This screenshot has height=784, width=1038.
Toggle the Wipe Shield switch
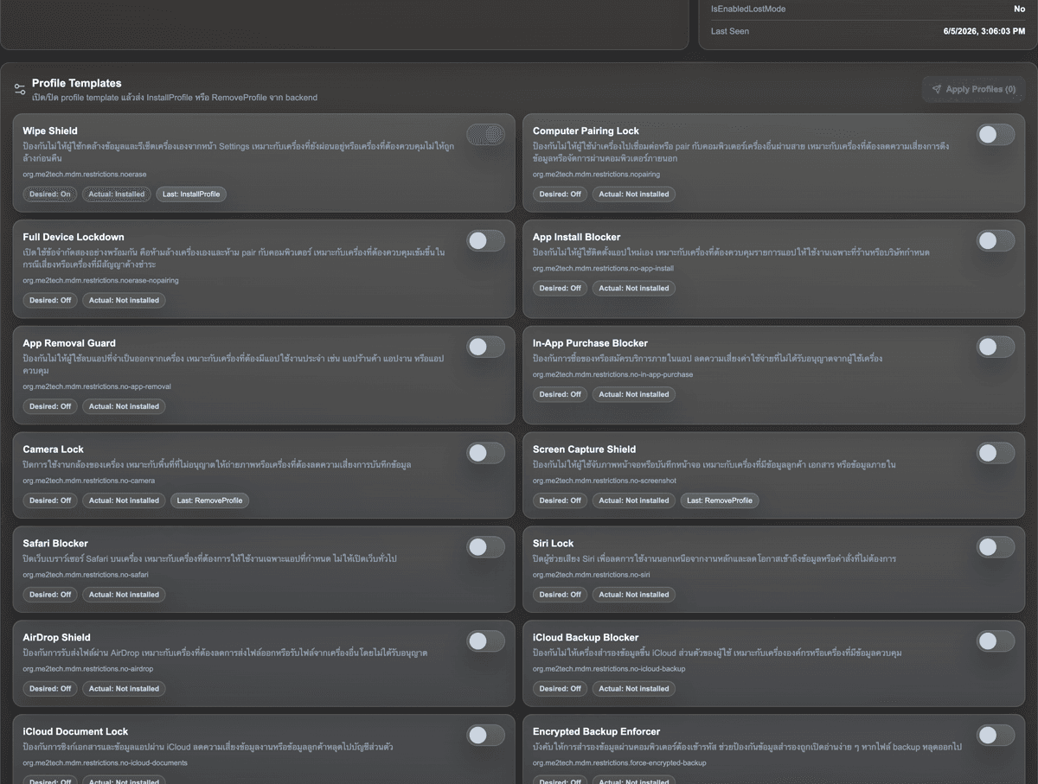click(485, 134)
